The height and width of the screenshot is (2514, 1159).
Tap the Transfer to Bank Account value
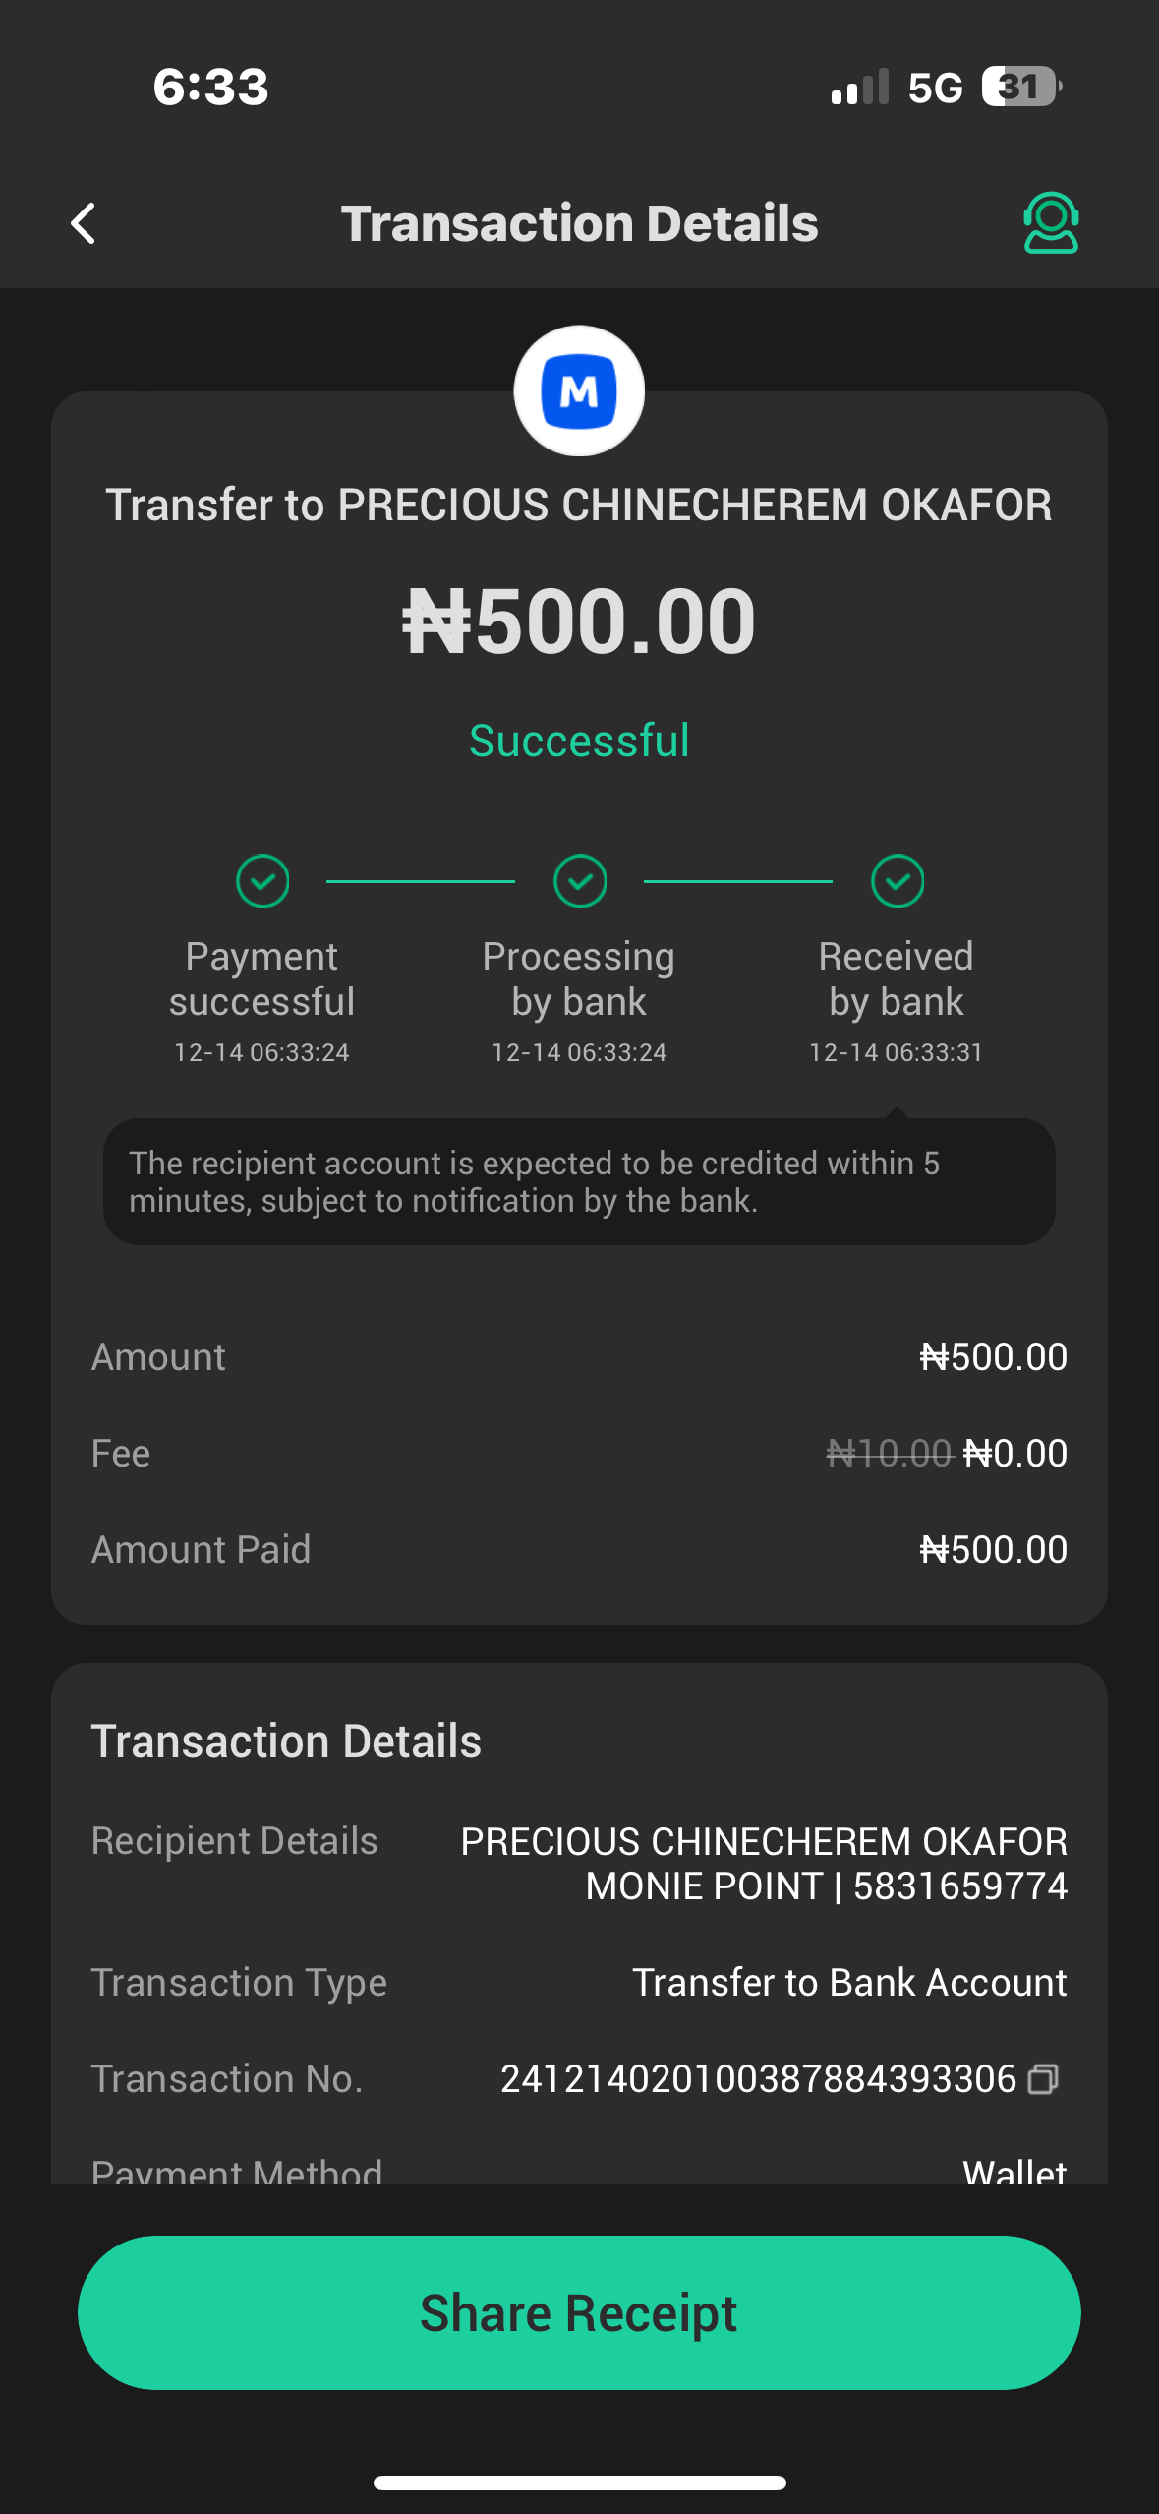pyautogui.click(x=849, y=1982)
